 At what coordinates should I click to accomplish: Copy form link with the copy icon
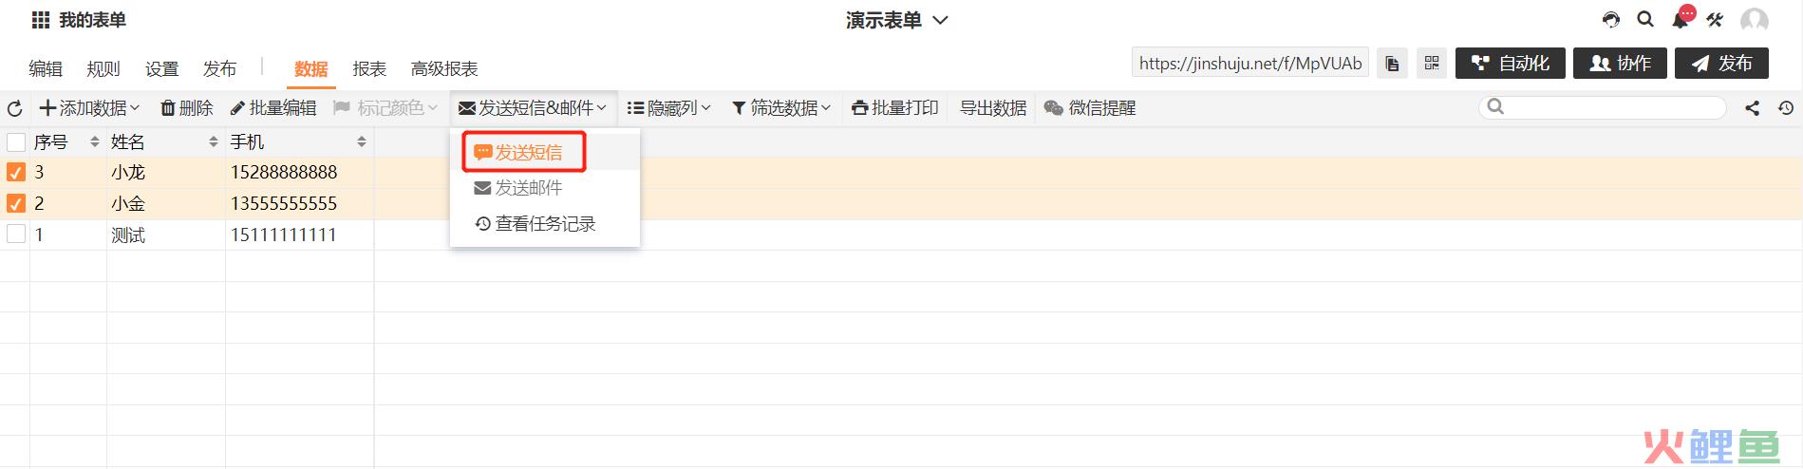(x=1392, y=64)
